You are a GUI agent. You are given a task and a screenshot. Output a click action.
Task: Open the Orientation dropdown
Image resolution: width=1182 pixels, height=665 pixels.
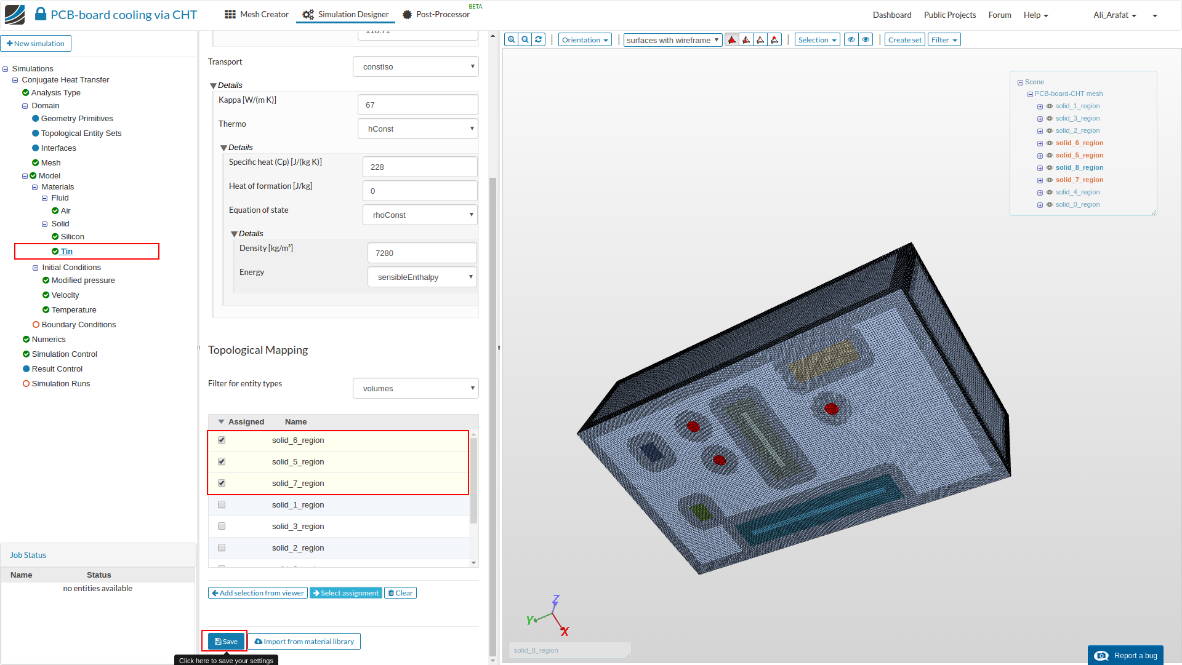(x=585, y=40)
